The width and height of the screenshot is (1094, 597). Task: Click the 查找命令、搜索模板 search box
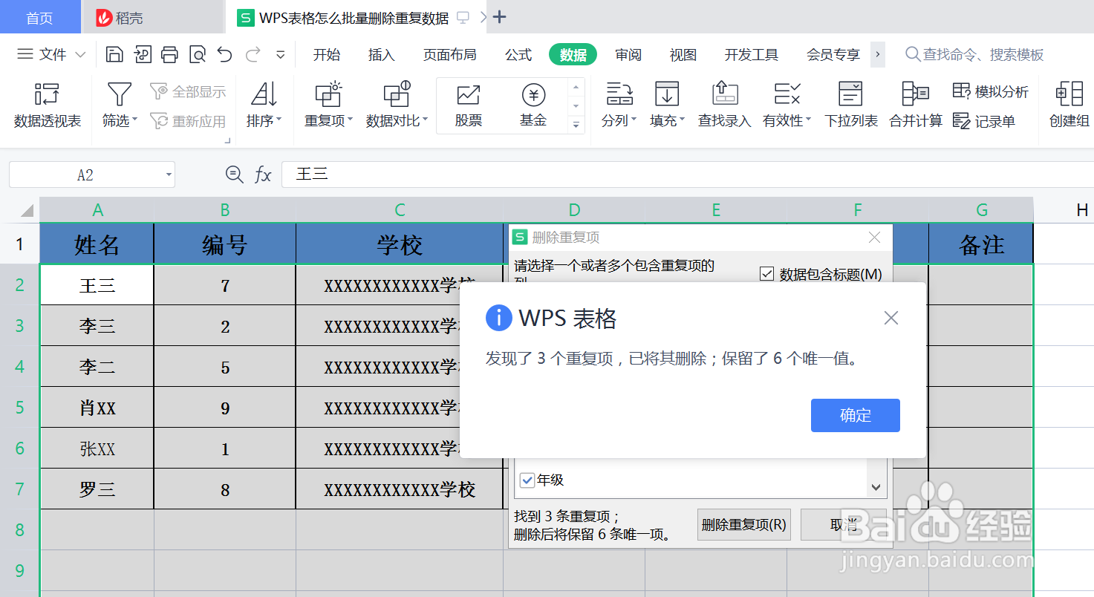(974, 54)
